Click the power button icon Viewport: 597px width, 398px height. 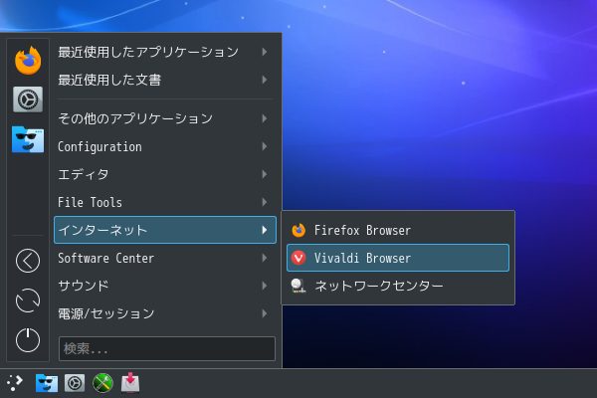(x=28, y=339)
